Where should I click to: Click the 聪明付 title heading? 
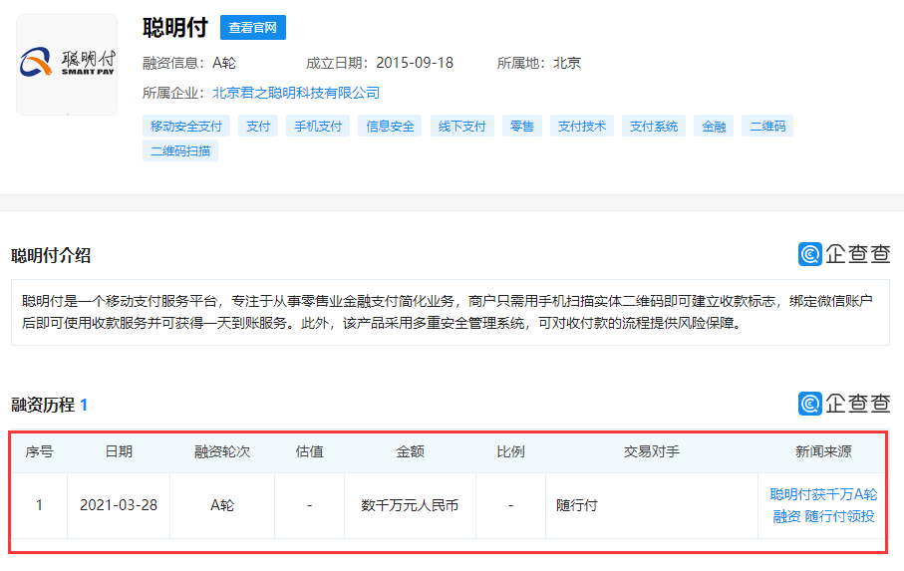pos(175,28)
